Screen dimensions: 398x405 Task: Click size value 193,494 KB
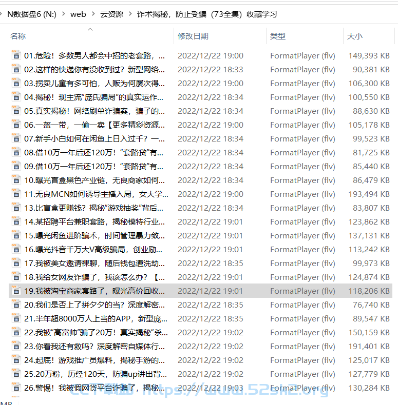point(369,194)
